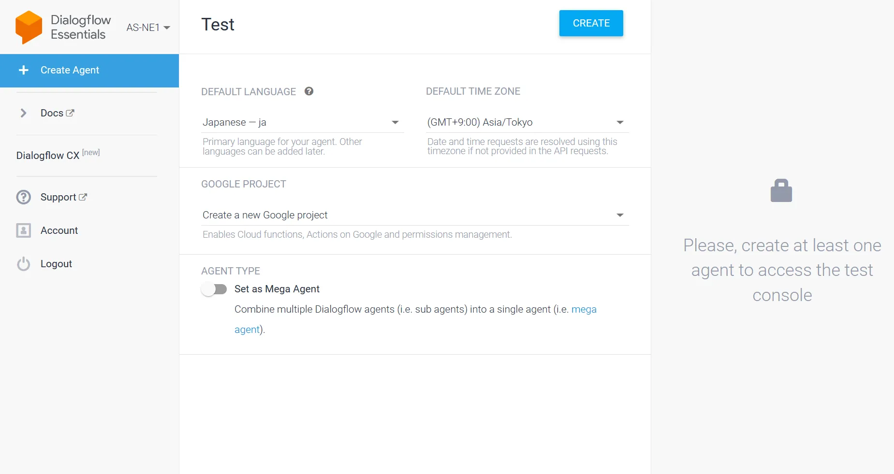Choose Logout in the sidebar

click(56, 264)
